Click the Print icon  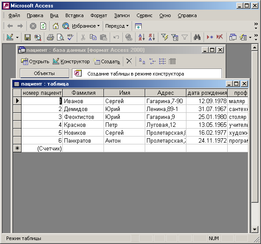pyautogui.click(x=50, y=37)
